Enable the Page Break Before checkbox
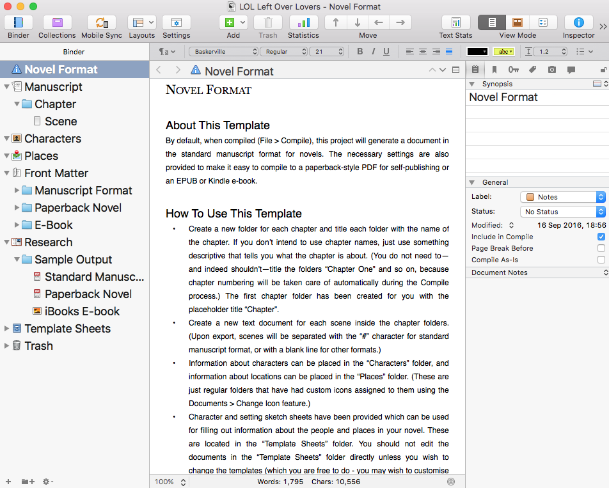Screen dimensions: 609x488 pyautogui.click(x=601, y=248)
